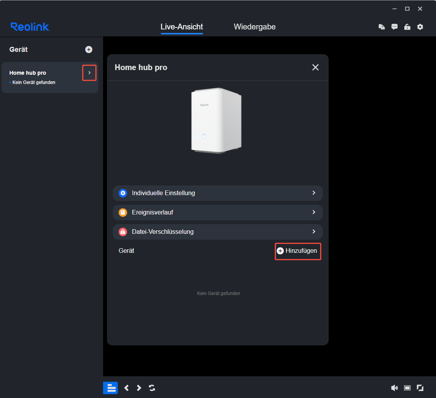The width and height of the screenshot is (436, 398).
Task: Switch to Wiedergabe tab
Action: coord(254,27)
